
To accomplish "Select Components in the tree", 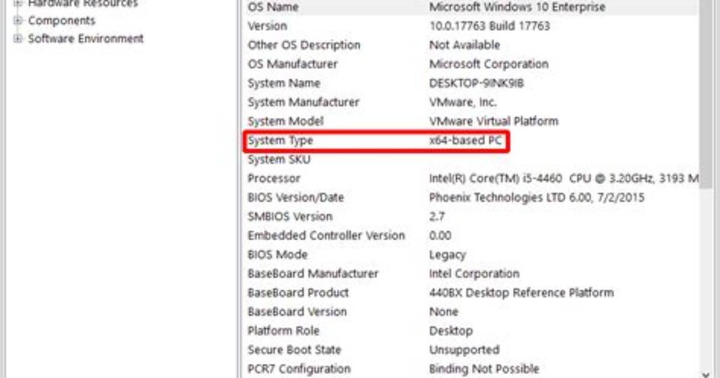I will tap(61, 20).
